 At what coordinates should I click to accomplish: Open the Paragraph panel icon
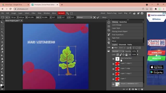109,43
